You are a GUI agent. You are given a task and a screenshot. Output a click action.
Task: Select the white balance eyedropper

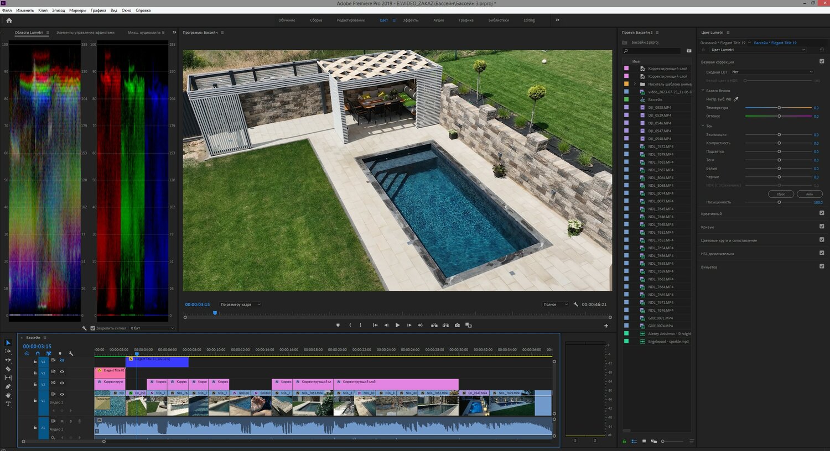point(736,99)
